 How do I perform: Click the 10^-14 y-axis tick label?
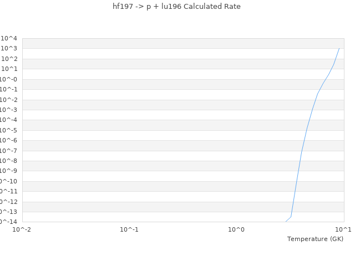(8, 222)
